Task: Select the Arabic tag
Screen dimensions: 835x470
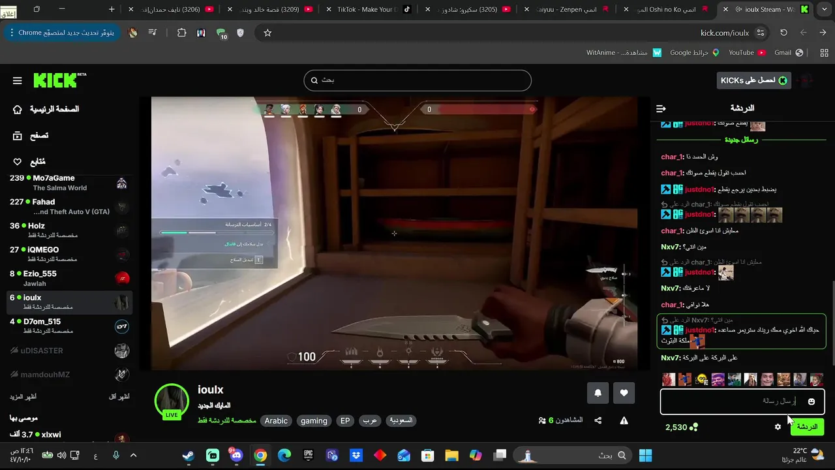Action: pyautogui.click(x=276, y=421)
